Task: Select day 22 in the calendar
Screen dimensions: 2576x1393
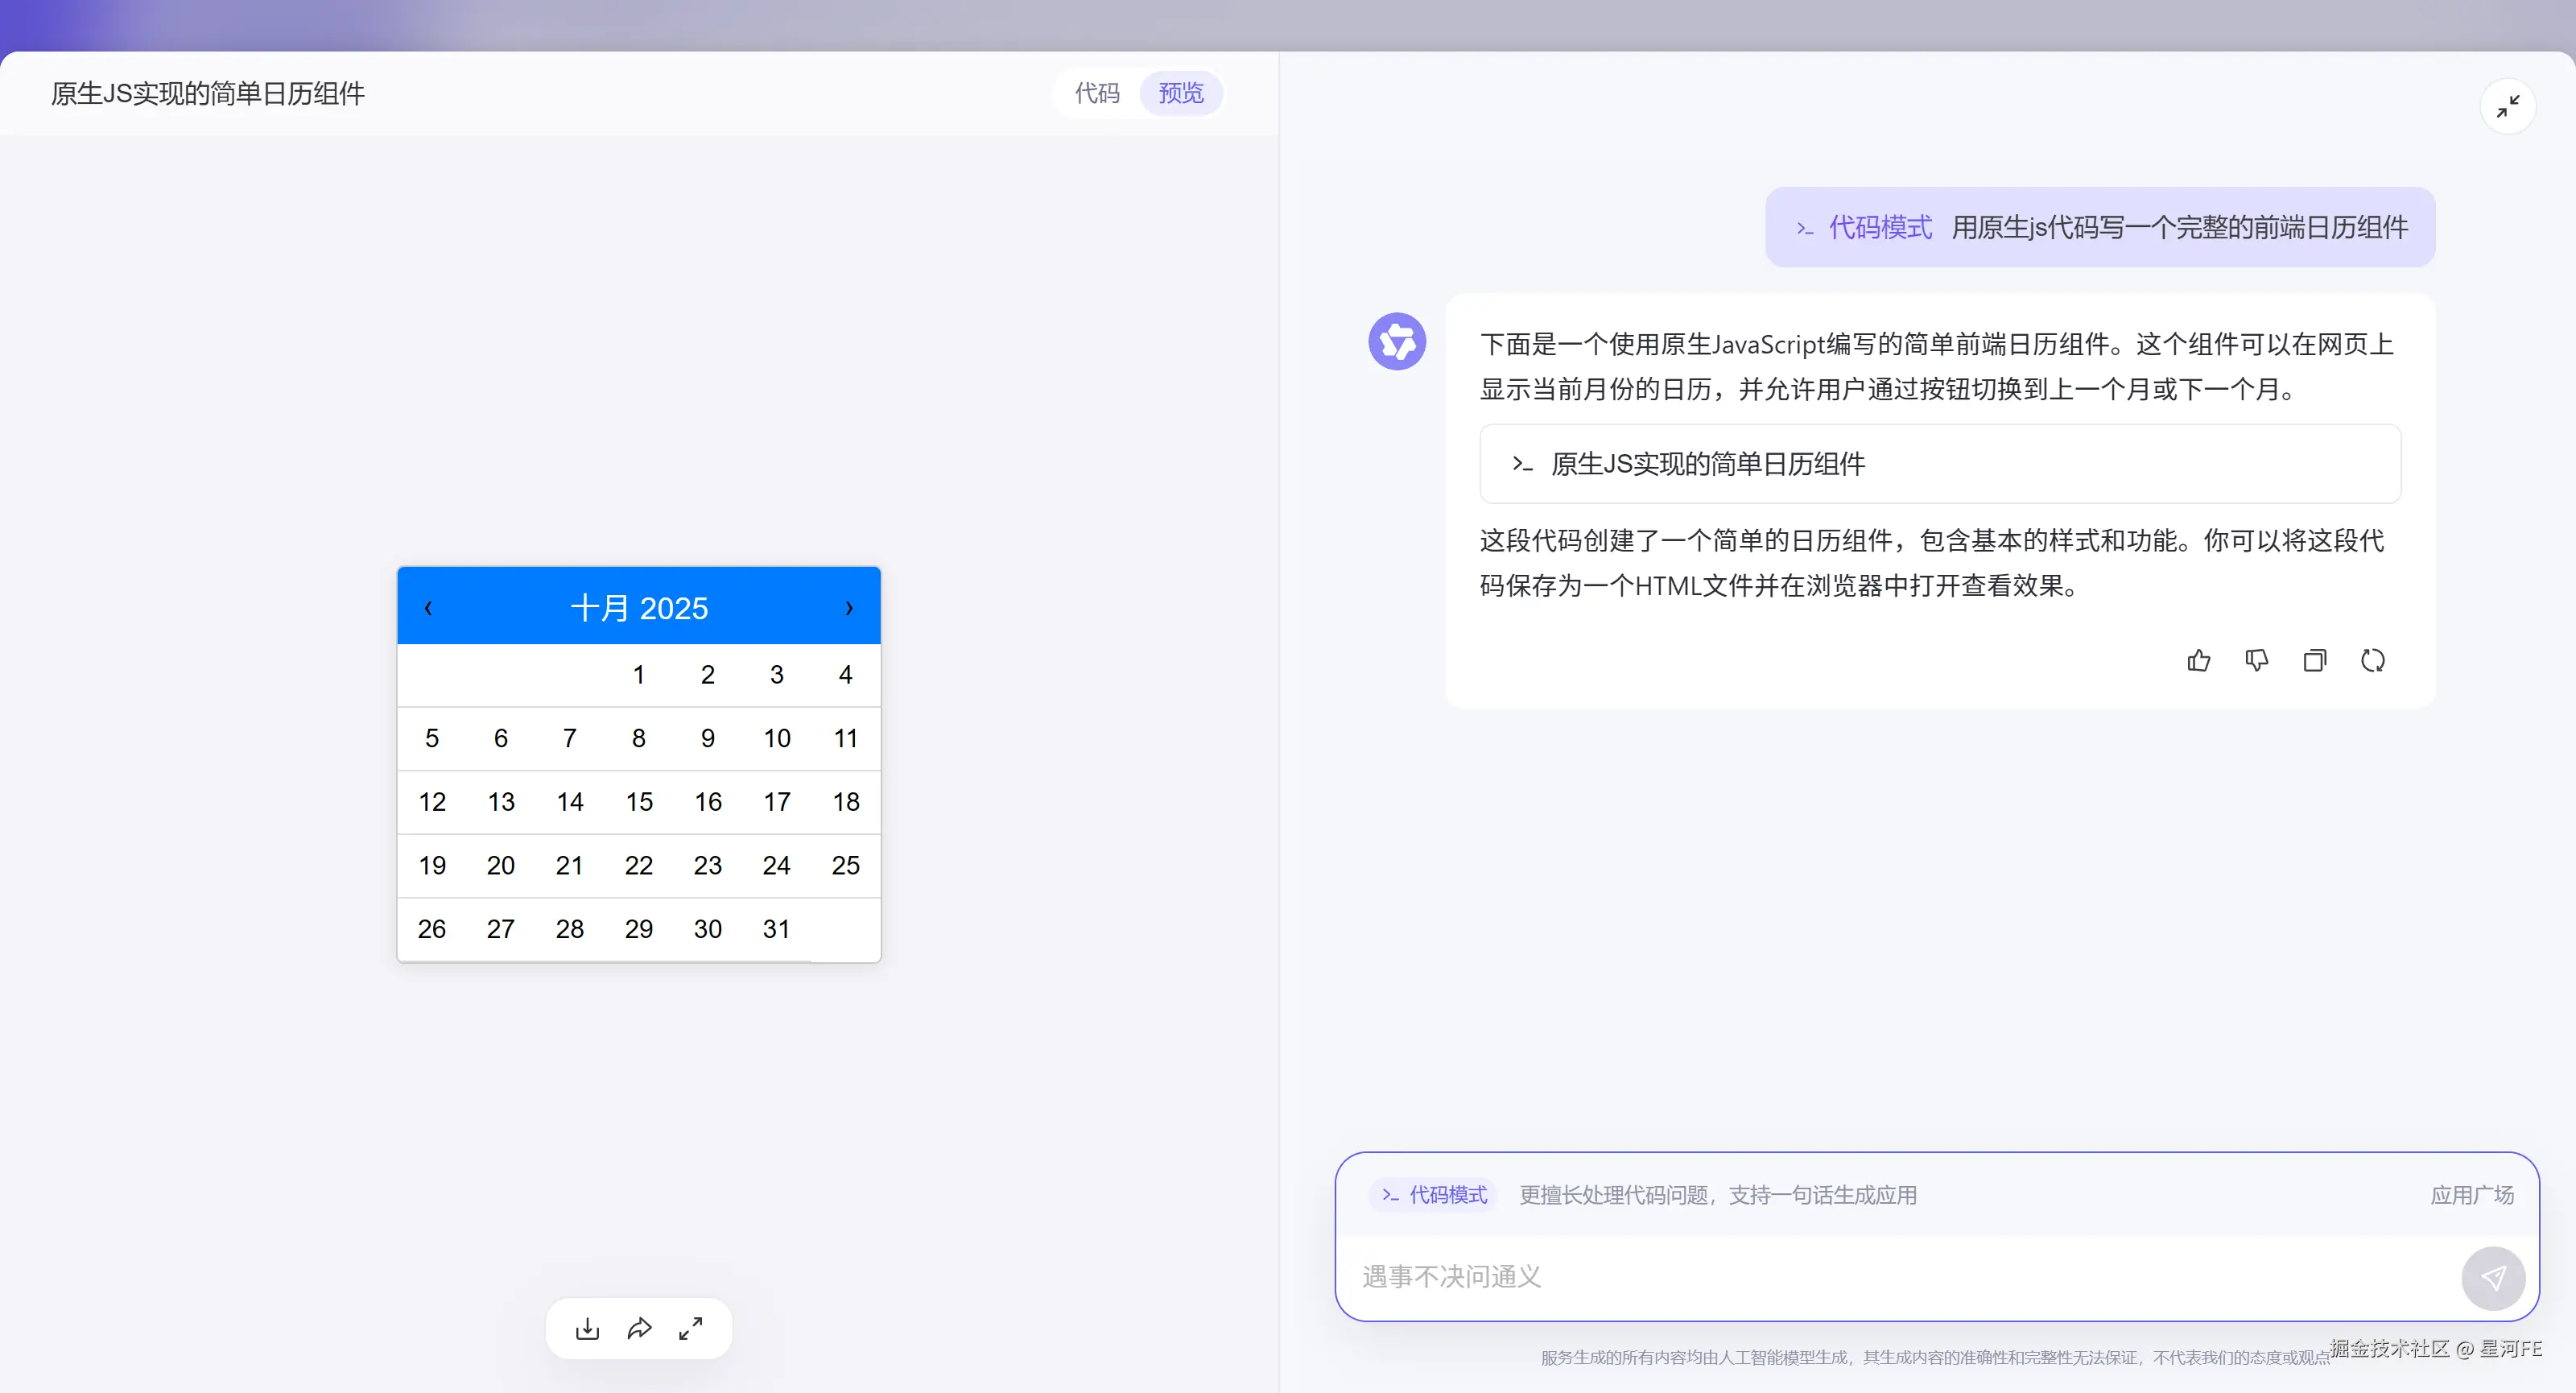Action: click(x=639, y=866)
